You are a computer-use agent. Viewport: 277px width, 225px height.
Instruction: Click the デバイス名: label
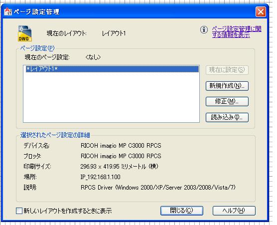(x=37, y=146)
